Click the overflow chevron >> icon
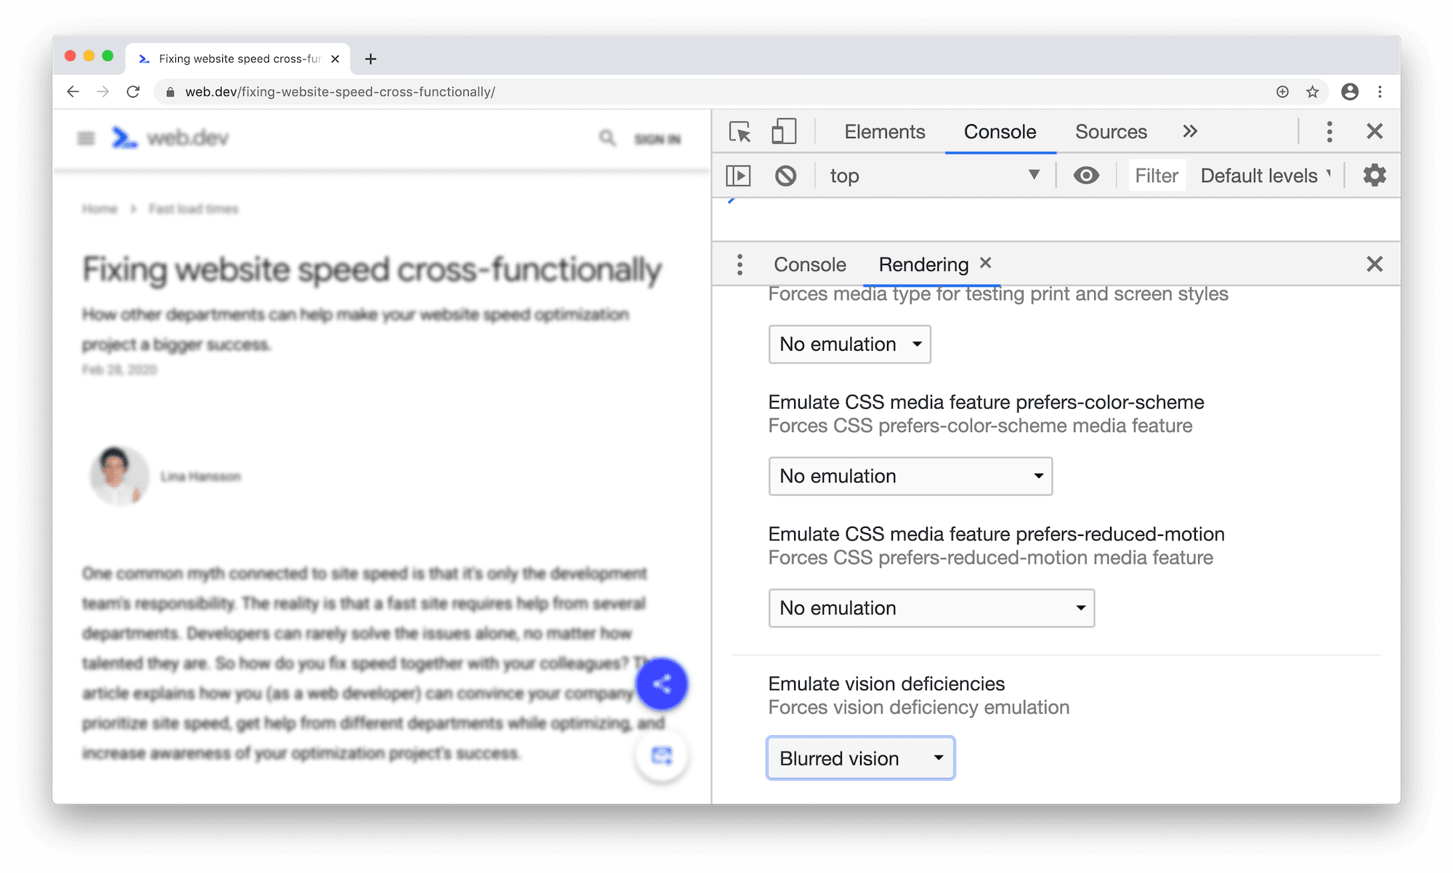 tap(1191, 131)
